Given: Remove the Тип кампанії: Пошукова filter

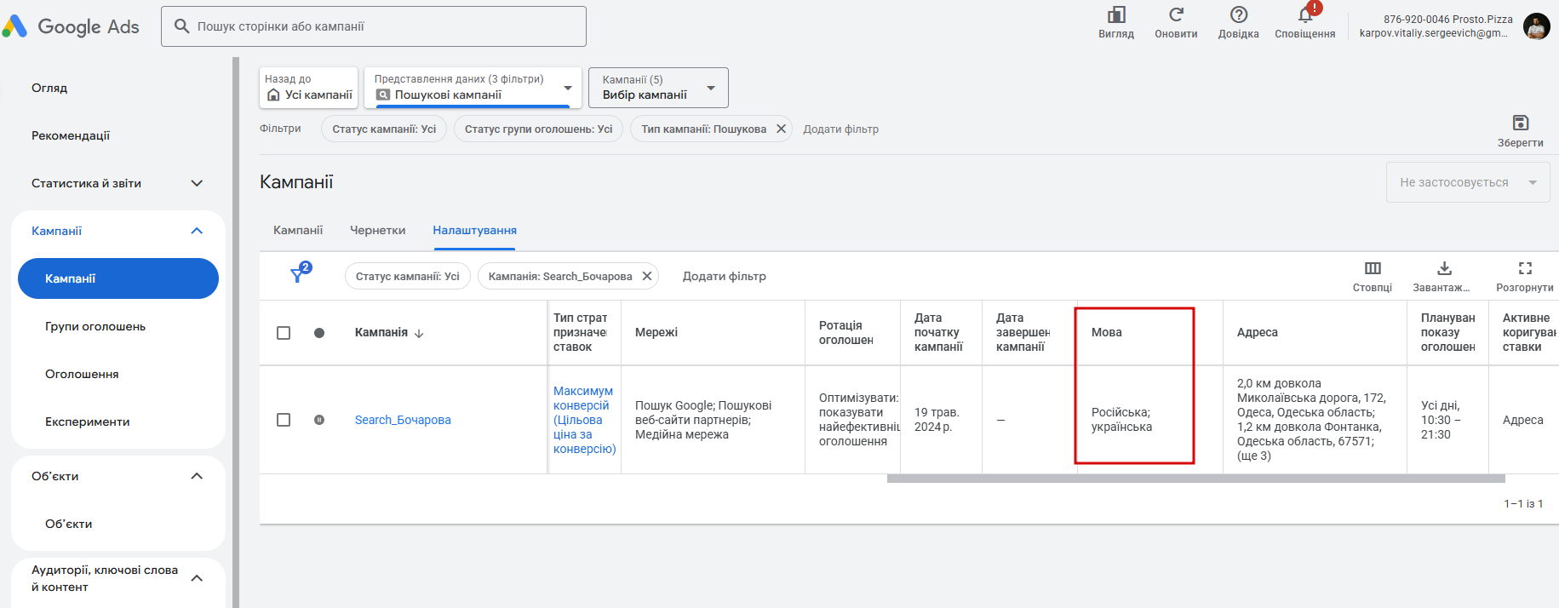Looking at the screenshot, I should point(781,129).
